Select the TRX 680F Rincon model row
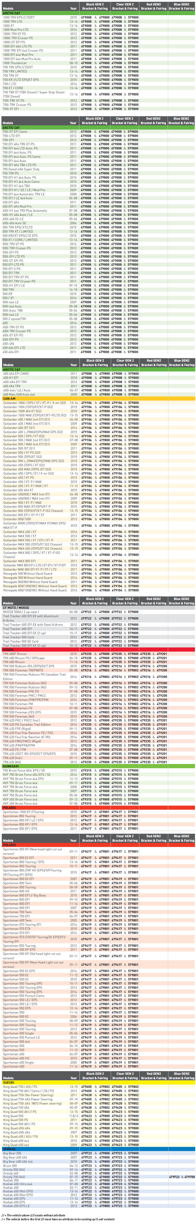The image size is (196, 1225). point(98,654)
